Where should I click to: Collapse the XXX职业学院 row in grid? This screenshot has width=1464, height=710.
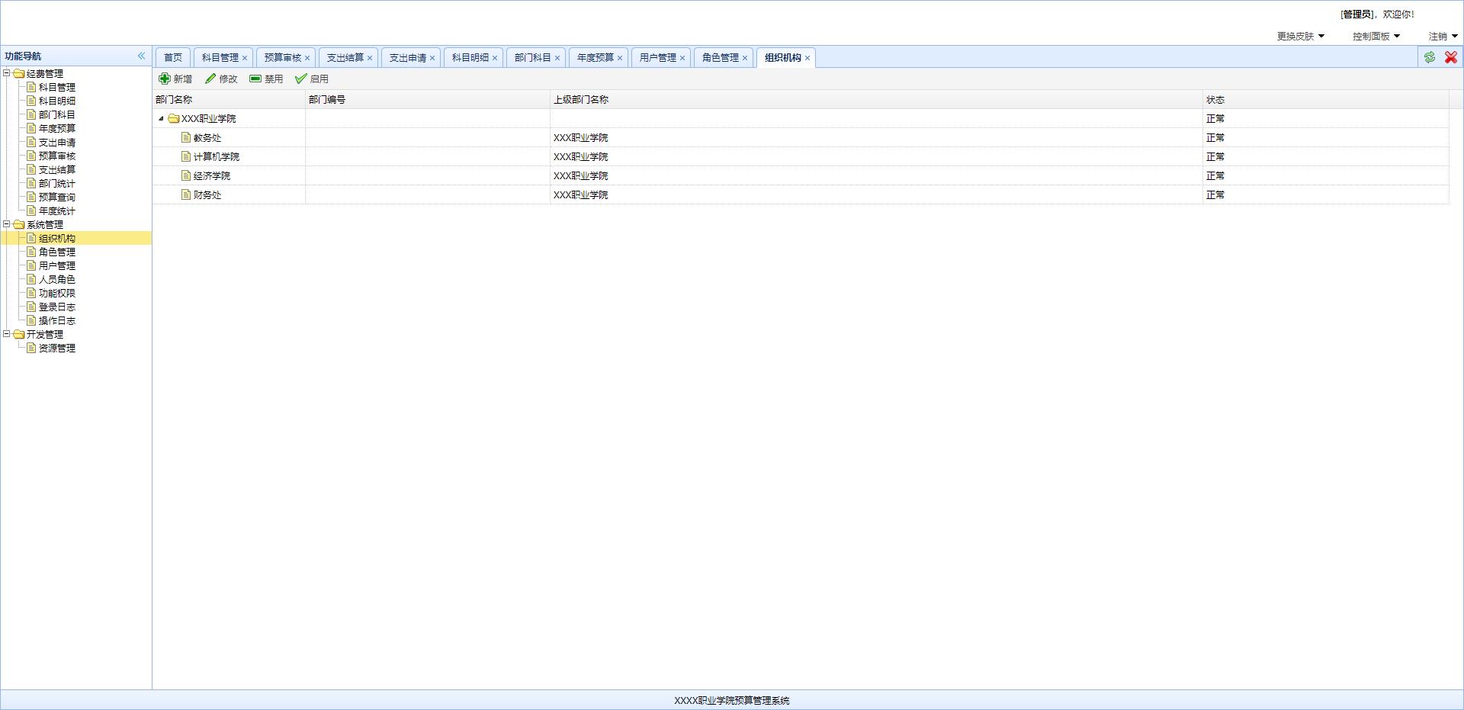pyautogui.click(x=161, y=118)
